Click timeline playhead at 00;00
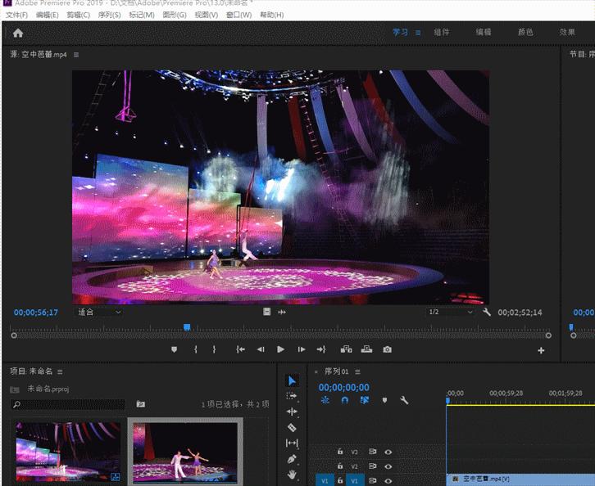 447,400
